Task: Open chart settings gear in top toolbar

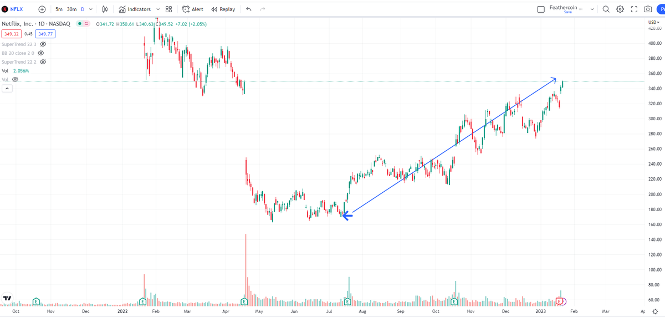Action: pyautogui.click(x=620, y=9)
